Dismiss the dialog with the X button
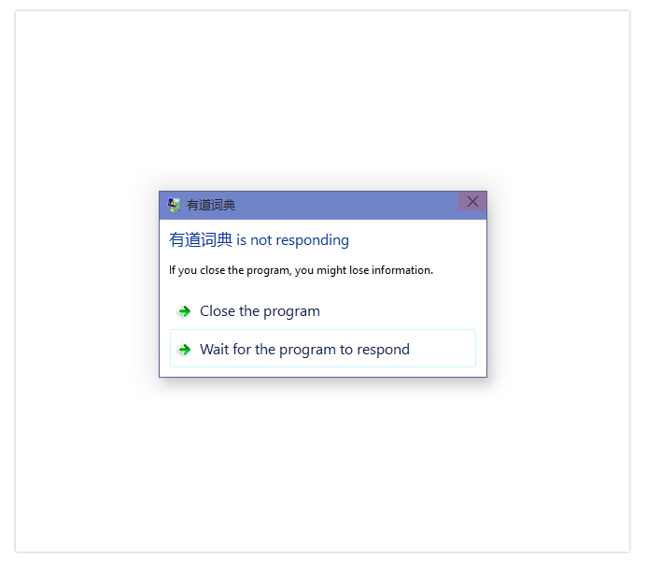This screenshot has width=647, height=574. 472,201
